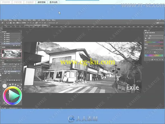Click the add-to-sample eyedropper in Properties
Screen dimensions: 165x124
coord(148,52)
